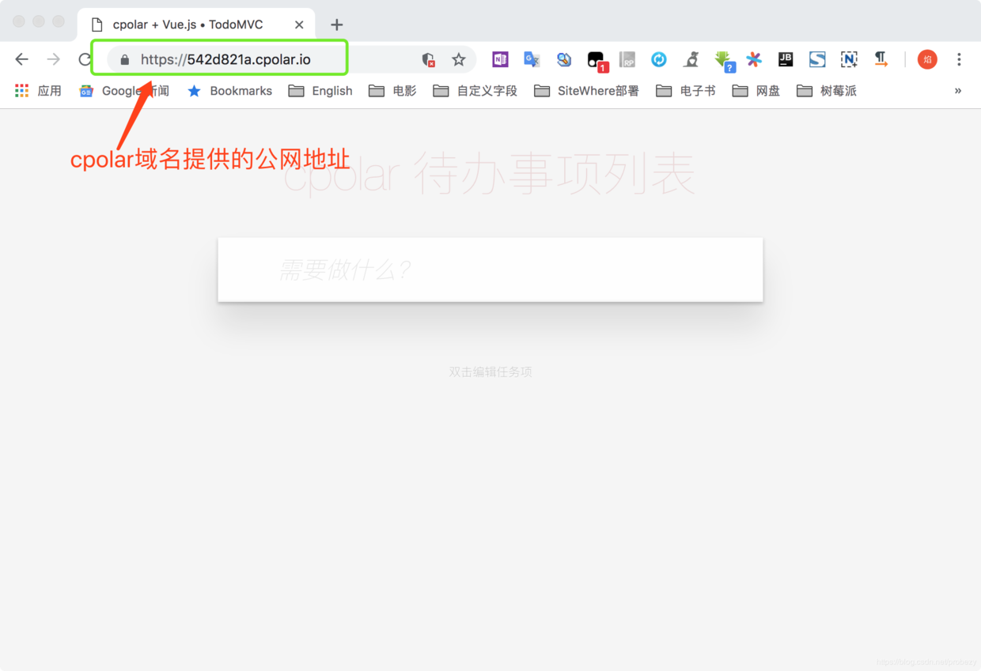Image resolution: width=981 pixels, height=671 pixels.
Task: Open the 自定义字段 bookmark folder
Action: [x=475, y=91]
